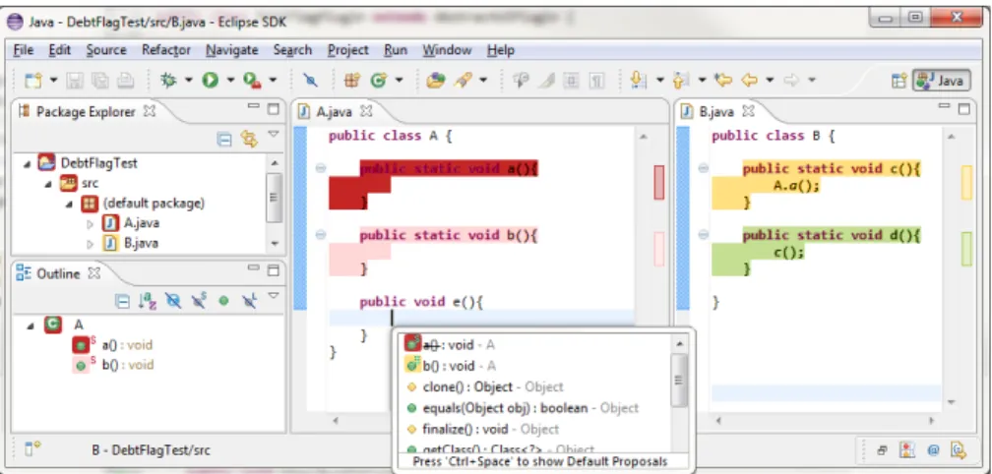
Task: Switch to the A.java editor tab
Action: pos(336,112)
